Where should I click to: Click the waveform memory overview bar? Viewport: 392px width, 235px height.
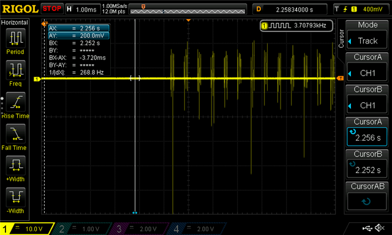coord(188,9)
